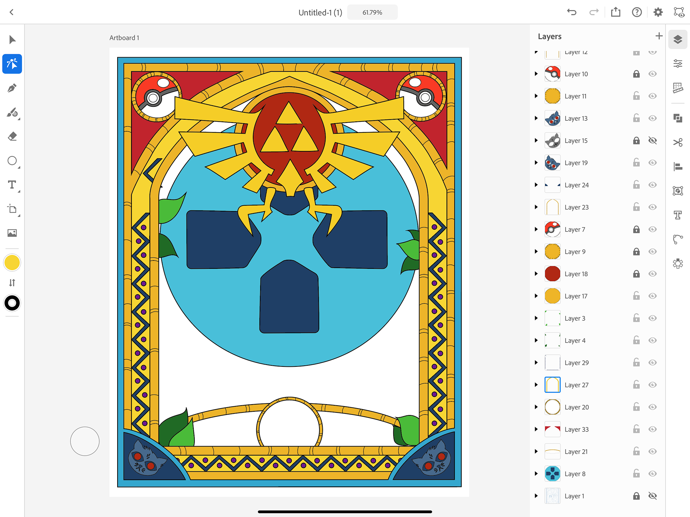Tap the touch shortcut circle

tap(85, 441)
